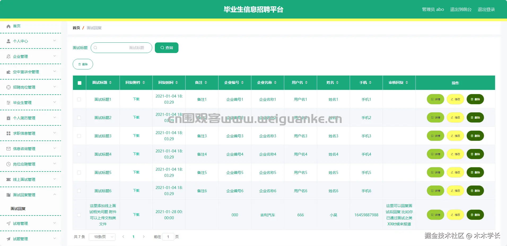Click the 信息咨询管理 envelope icon

click(x=8, y=149)
